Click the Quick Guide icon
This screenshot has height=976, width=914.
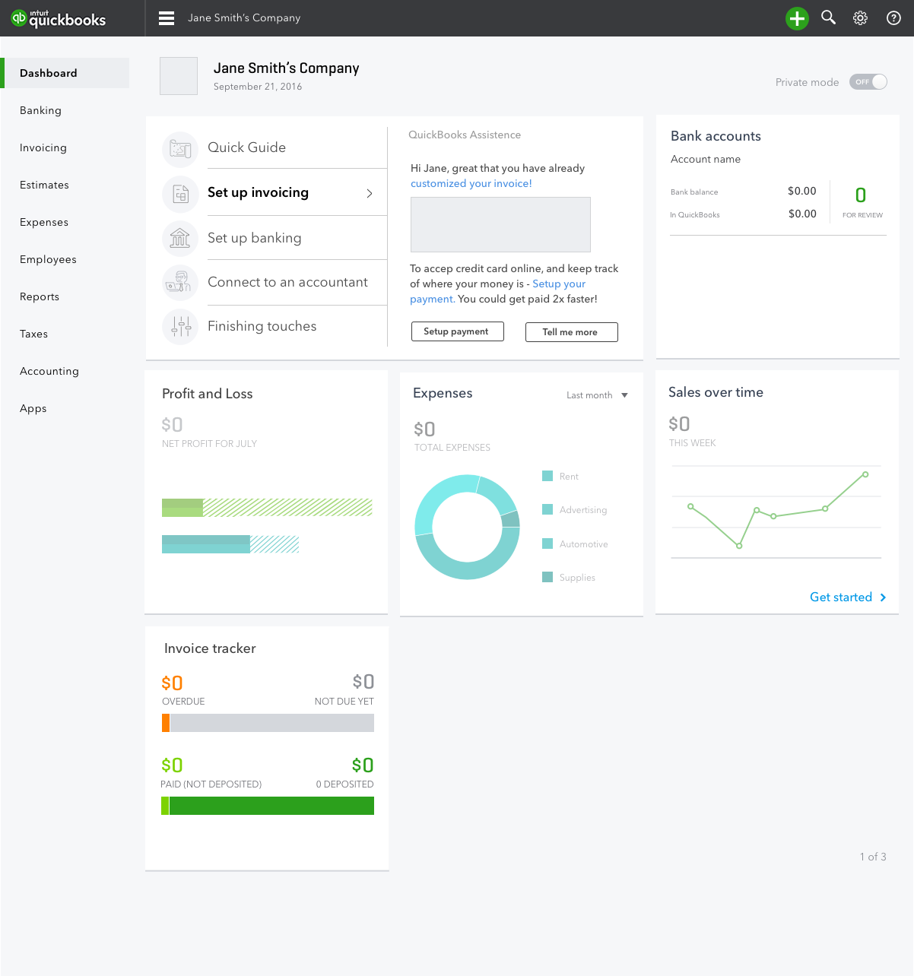click(x=180, y=149)
